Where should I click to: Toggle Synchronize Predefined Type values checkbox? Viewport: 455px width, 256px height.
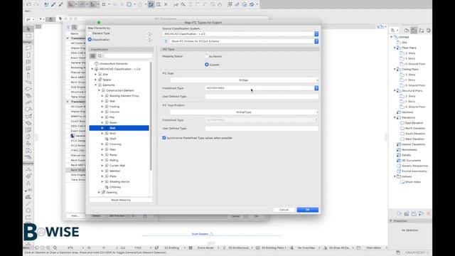tap(164, 138)
